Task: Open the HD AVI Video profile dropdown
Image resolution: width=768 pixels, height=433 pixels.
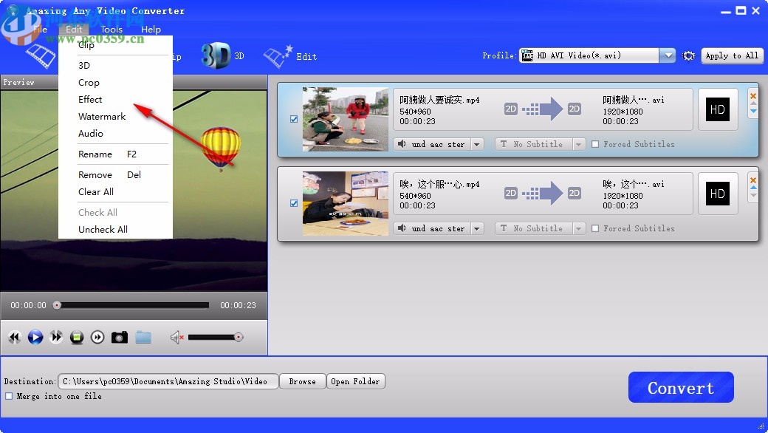Action: click(x=668, y=55)
